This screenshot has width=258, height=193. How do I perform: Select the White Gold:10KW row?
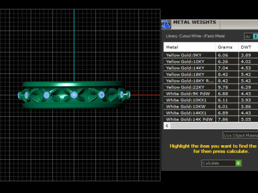211,107
